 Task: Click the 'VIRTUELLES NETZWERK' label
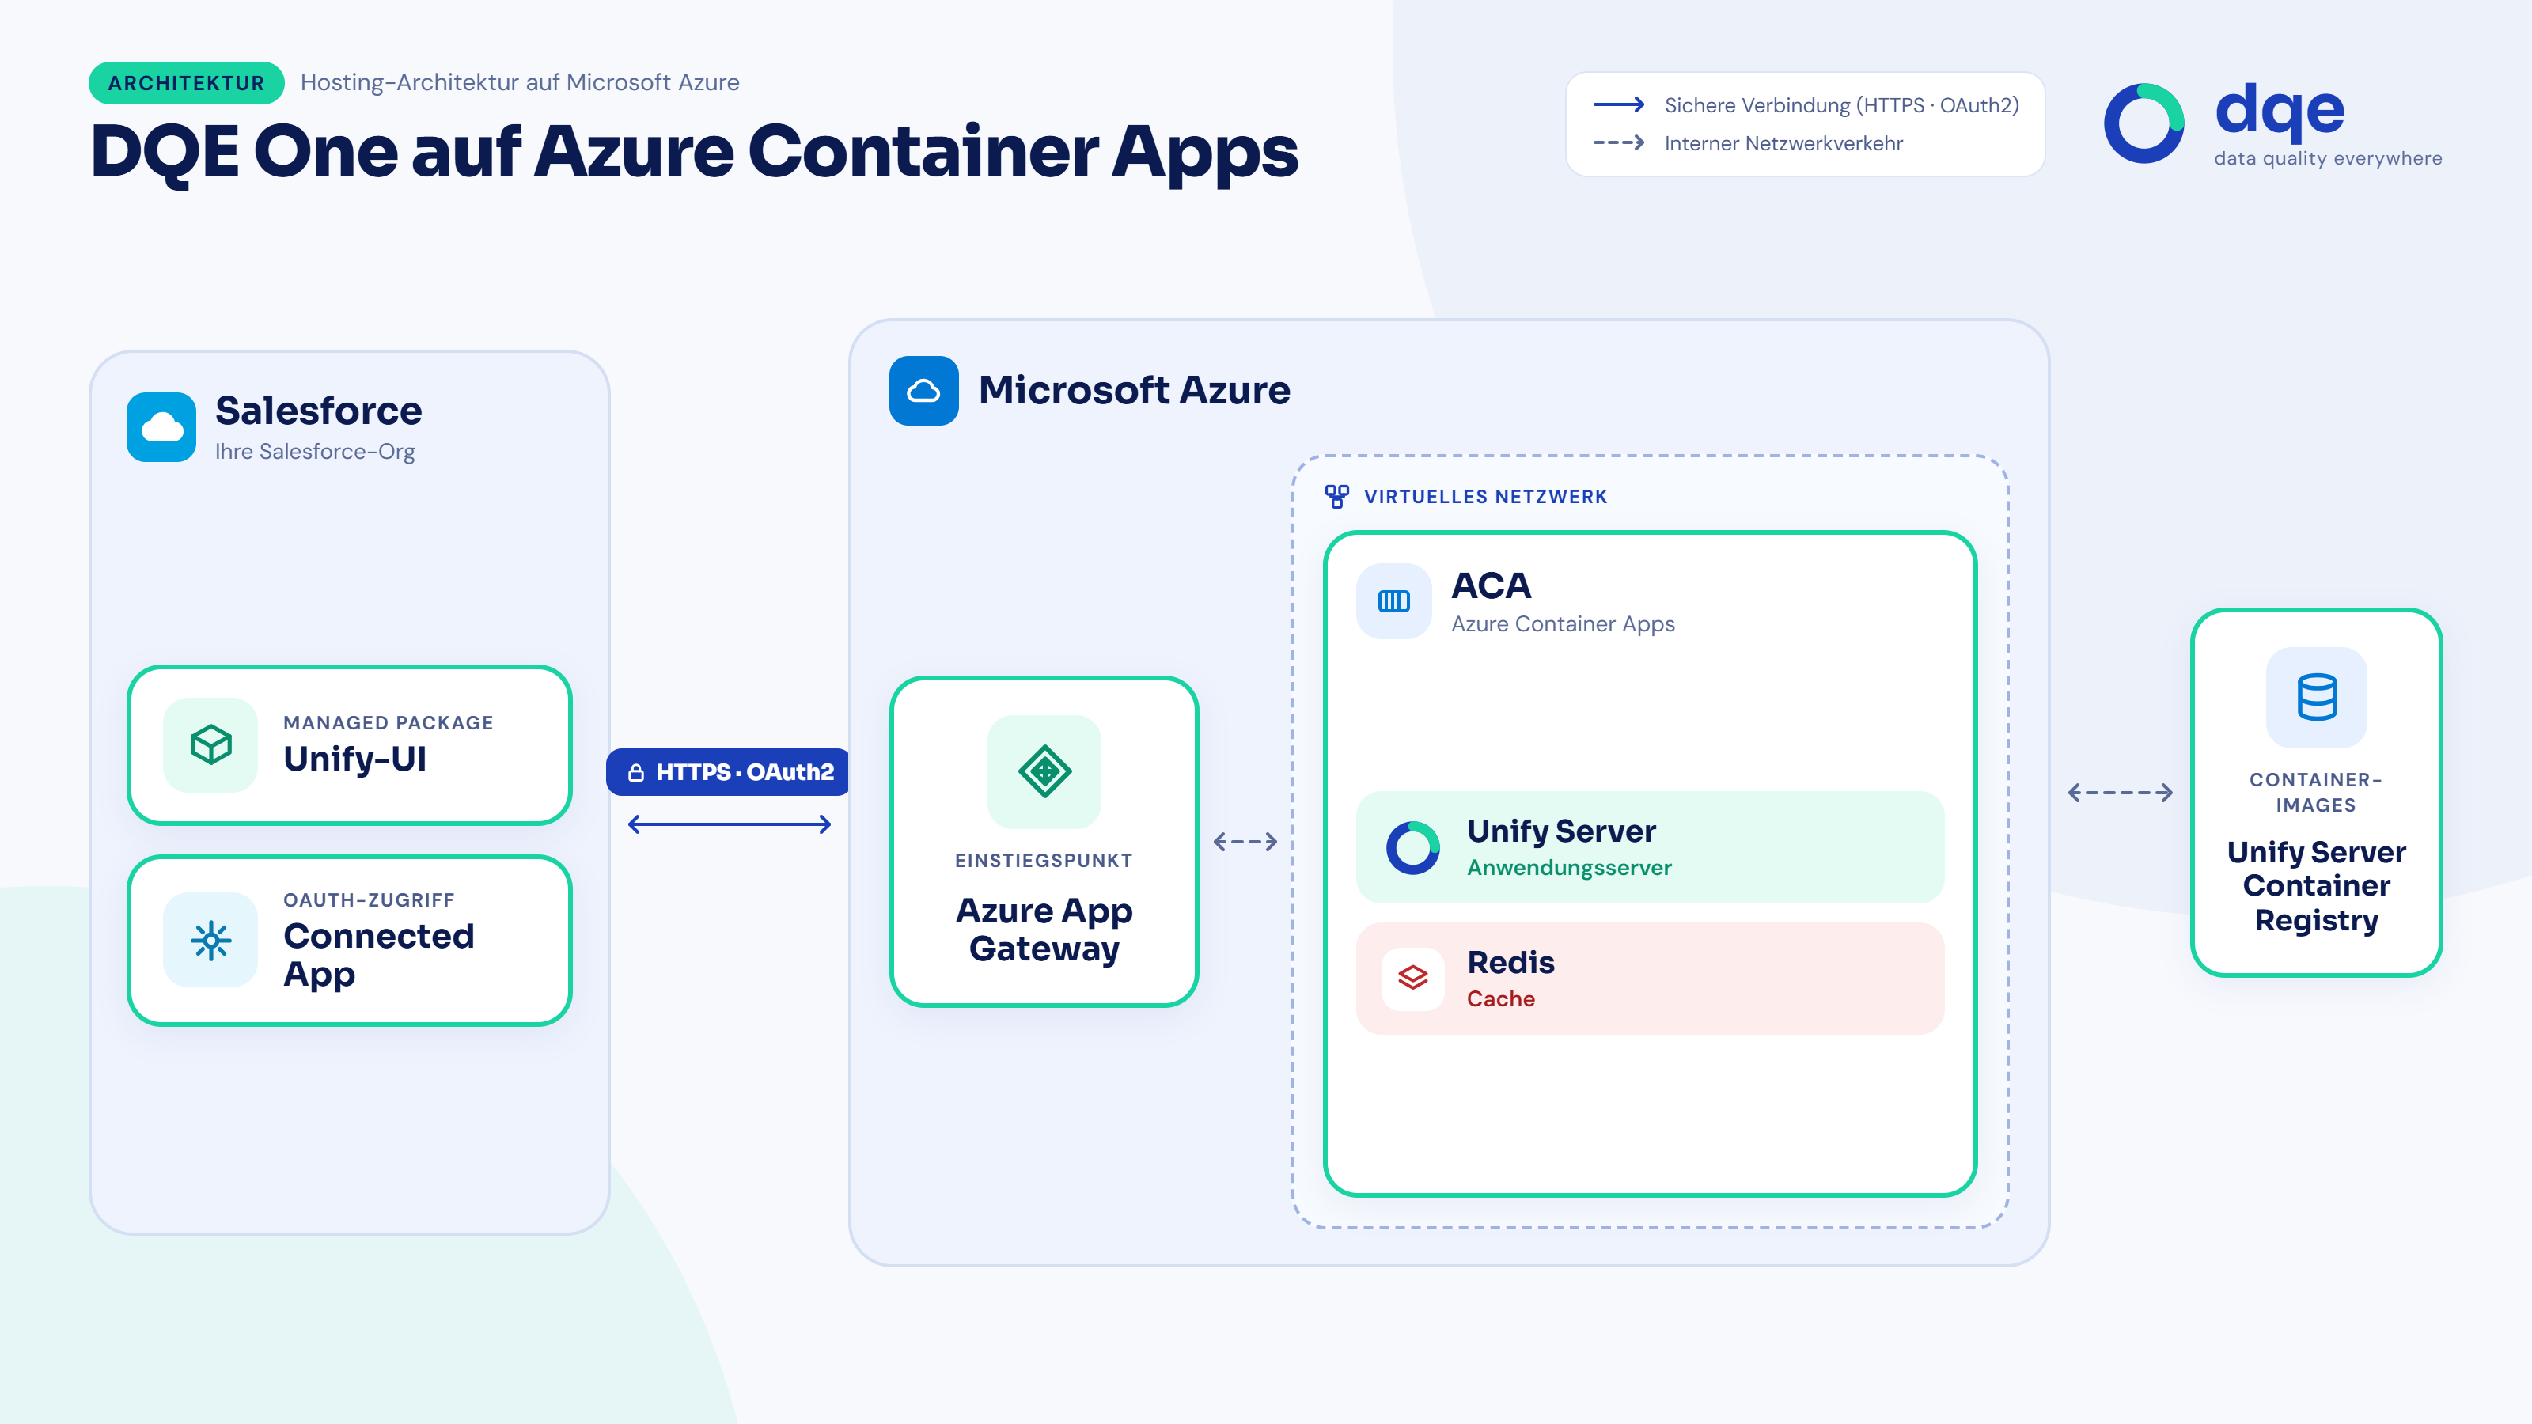click(1486, 498)
